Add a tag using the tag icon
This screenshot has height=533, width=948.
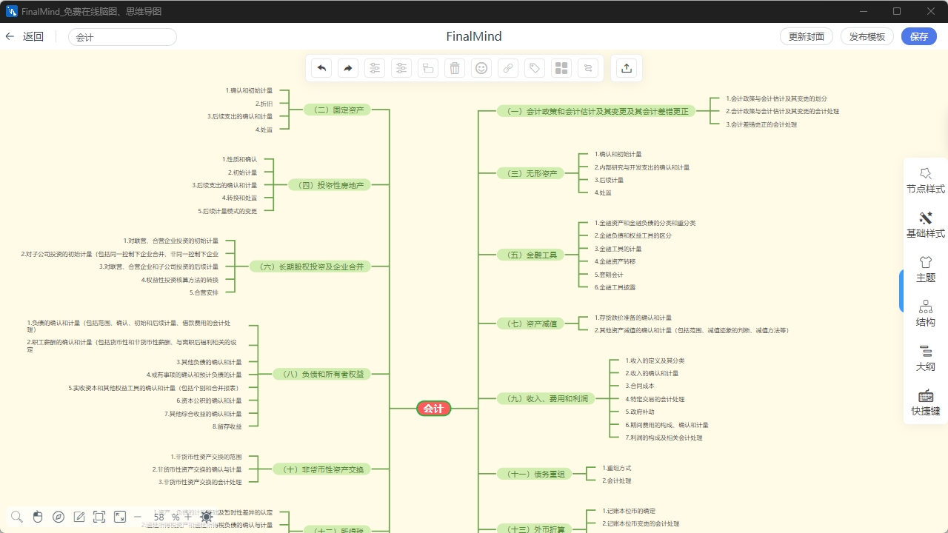pos(534,67)
